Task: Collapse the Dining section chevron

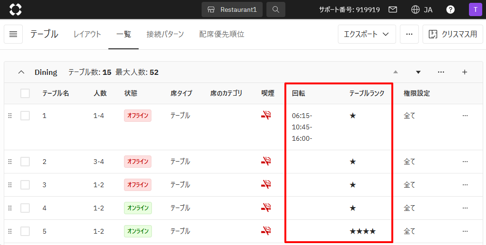Action: click(21, 72)
